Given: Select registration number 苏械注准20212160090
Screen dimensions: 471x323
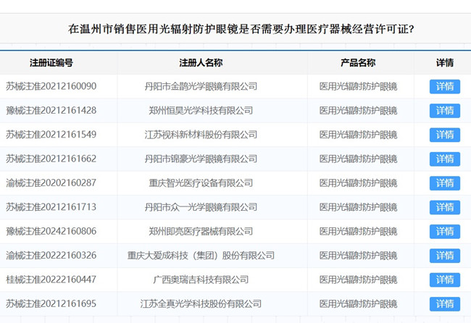Looking at the screenshot, I should click(x=51, y=86).
